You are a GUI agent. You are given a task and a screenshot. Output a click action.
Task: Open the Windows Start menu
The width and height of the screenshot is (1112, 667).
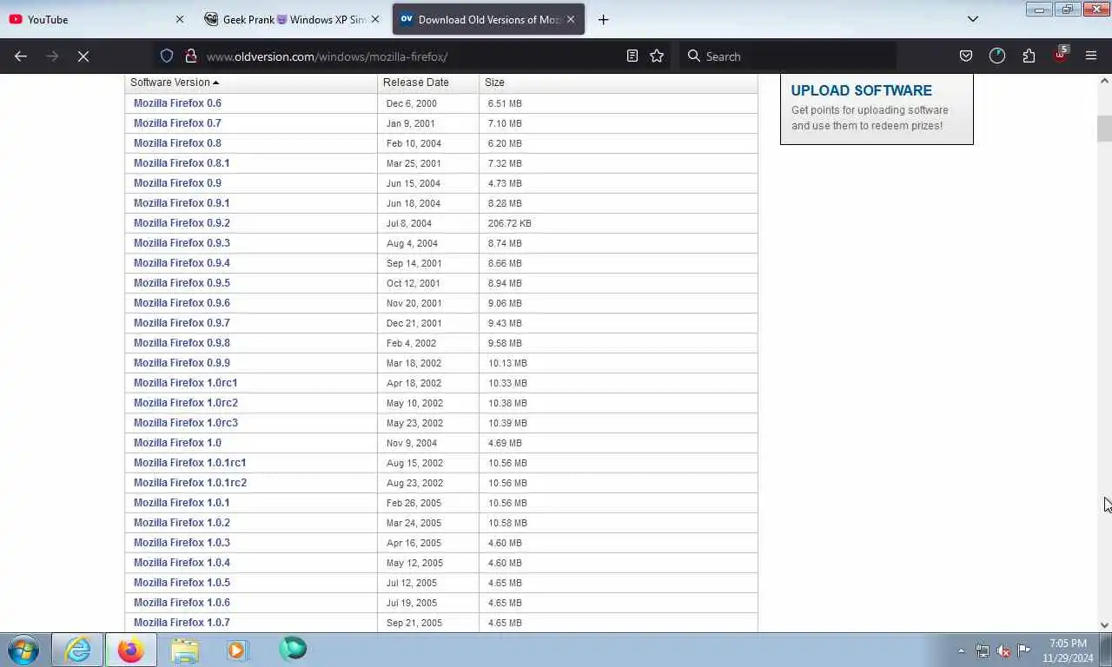pyautogui.click(x=23, y=650)
